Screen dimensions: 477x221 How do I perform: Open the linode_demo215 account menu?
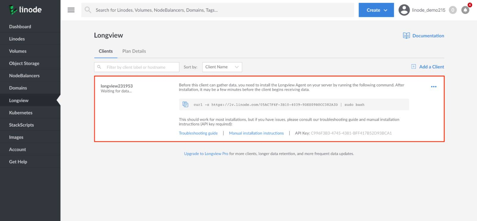(428, 10)
